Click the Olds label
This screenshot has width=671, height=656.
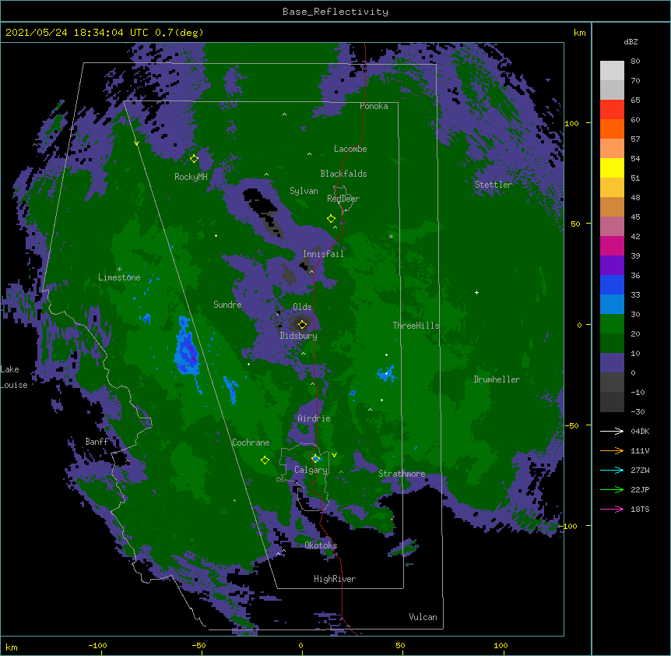click(x=302, y=307)
